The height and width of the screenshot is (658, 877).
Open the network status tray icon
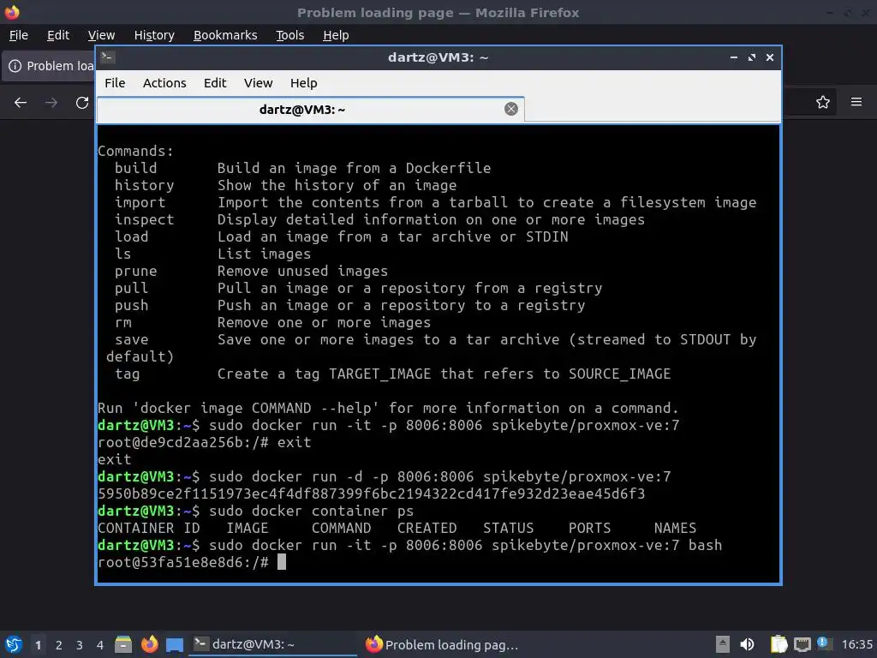(802, 644)
